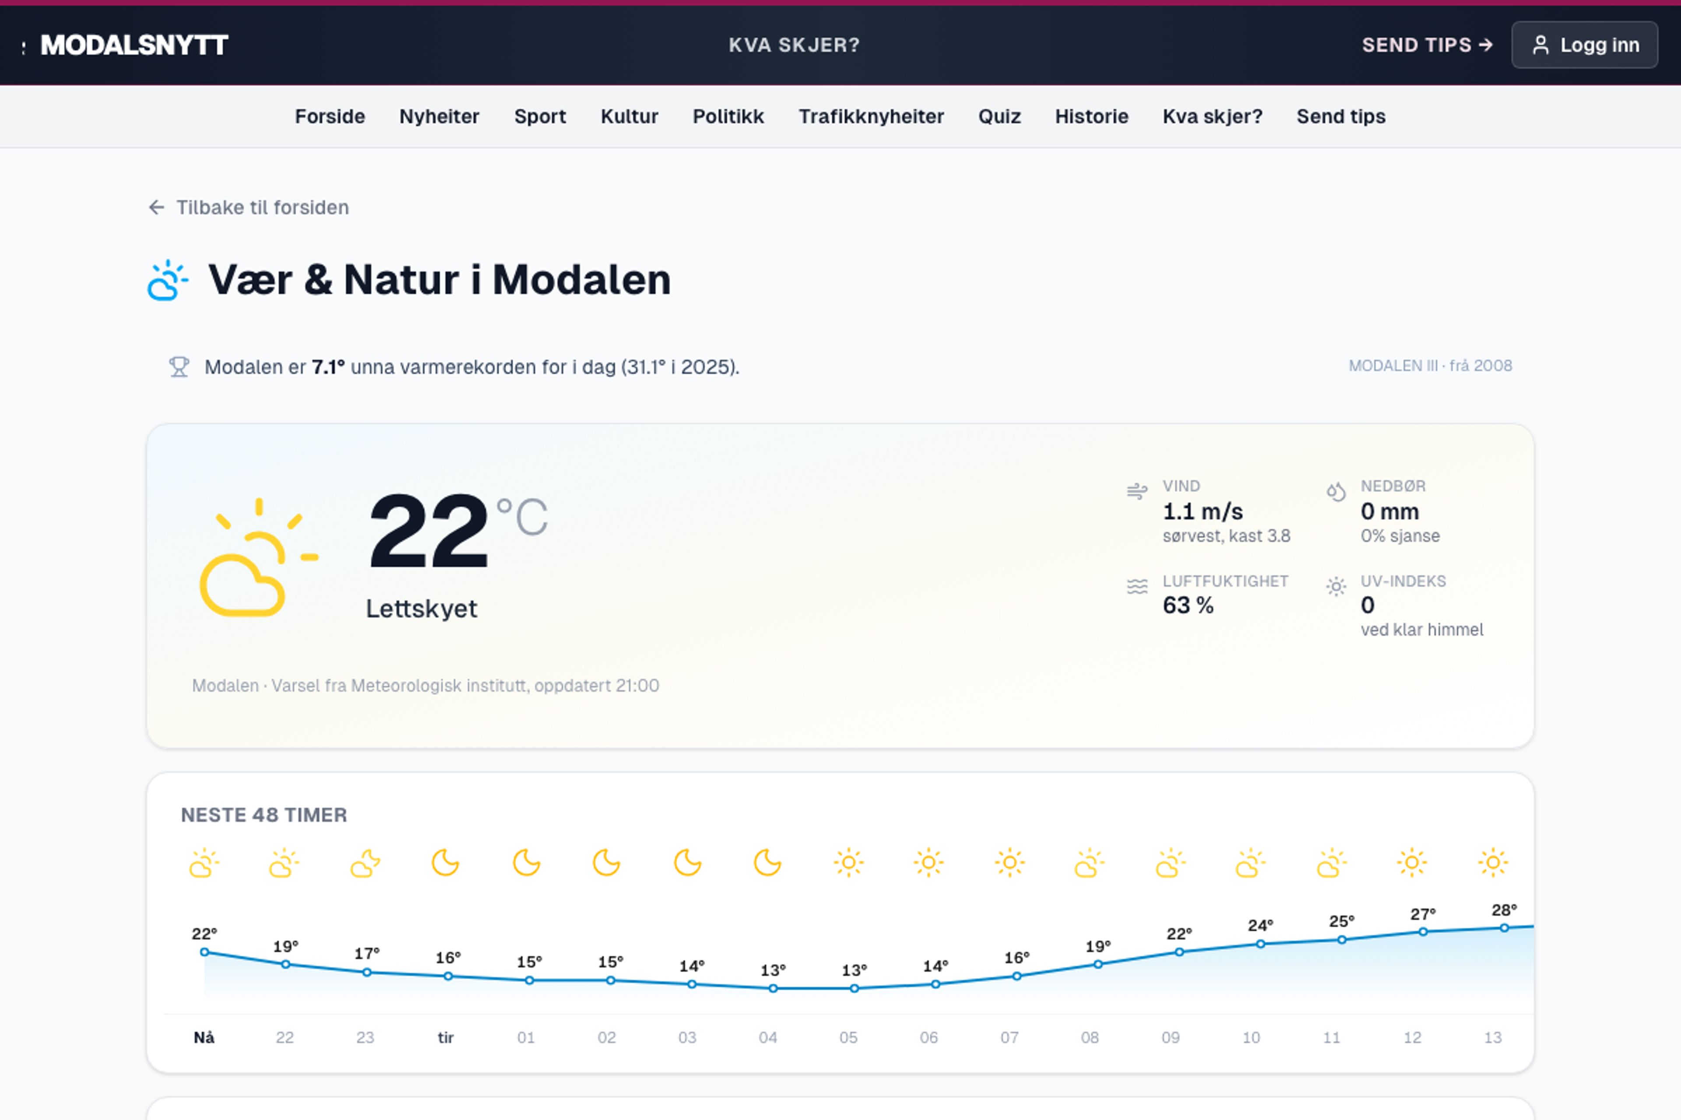Click the chart point at Nå showing 22°

coord(204,952)
